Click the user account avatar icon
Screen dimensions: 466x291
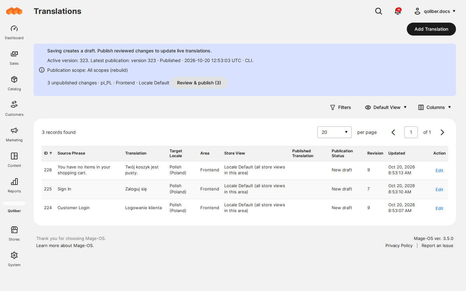(417, 11)
